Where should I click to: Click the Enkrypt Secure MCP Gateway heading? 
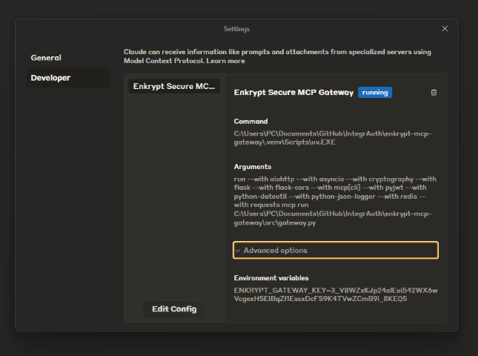[x=293, y=93]
